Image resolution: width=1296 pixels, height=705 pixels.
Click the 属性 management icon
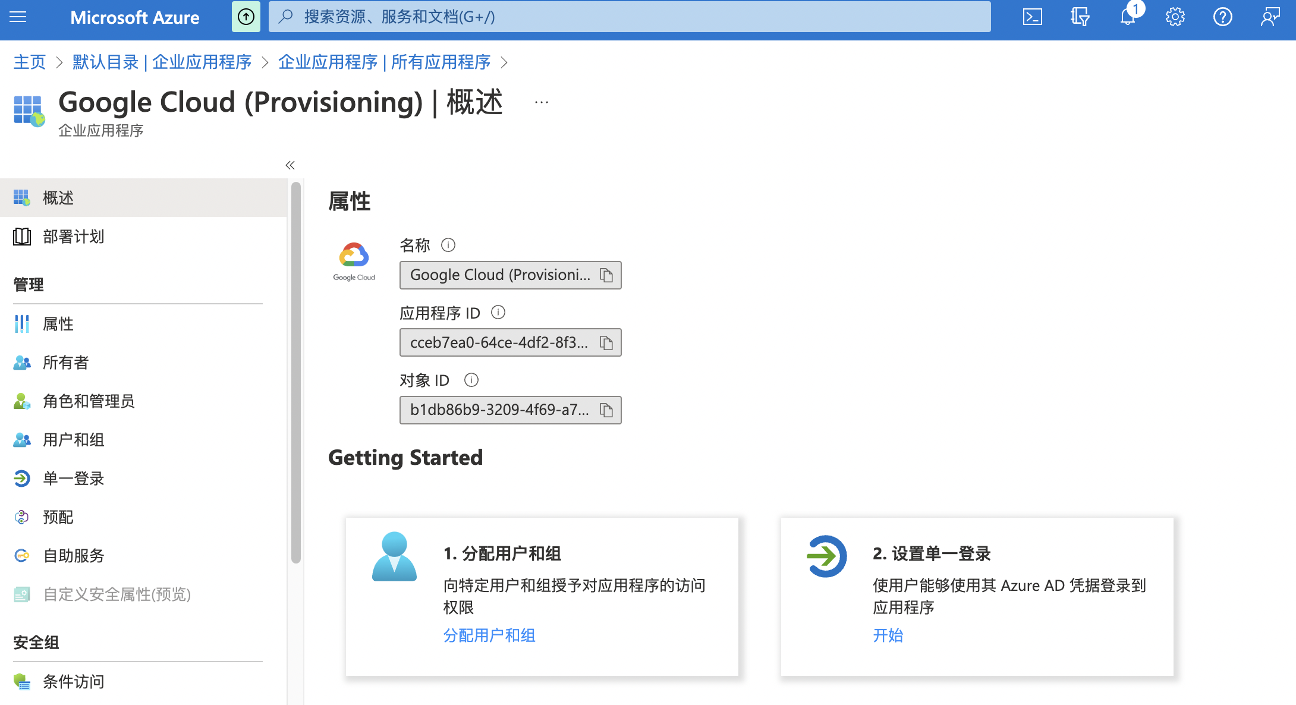click(x=22, y=324)
